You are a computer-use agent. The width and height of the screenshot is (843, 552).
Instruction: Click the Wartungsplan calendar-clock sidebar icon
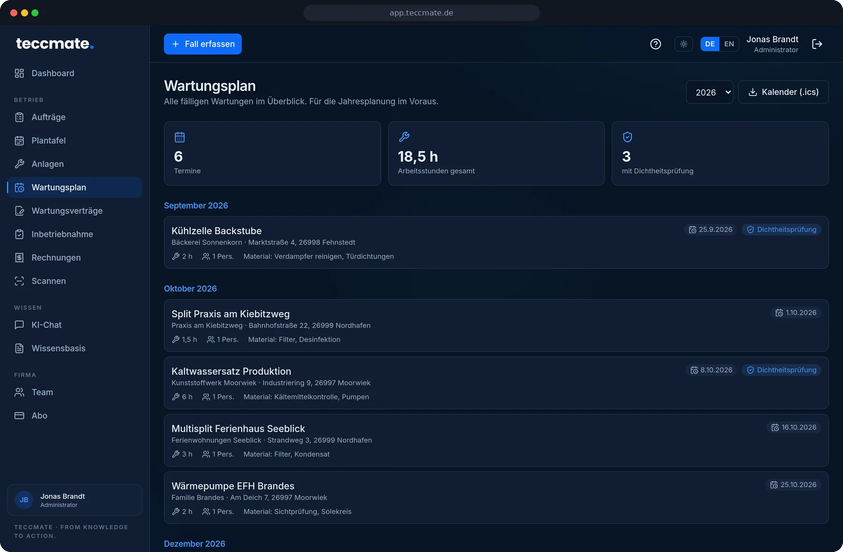pos(19,187)
